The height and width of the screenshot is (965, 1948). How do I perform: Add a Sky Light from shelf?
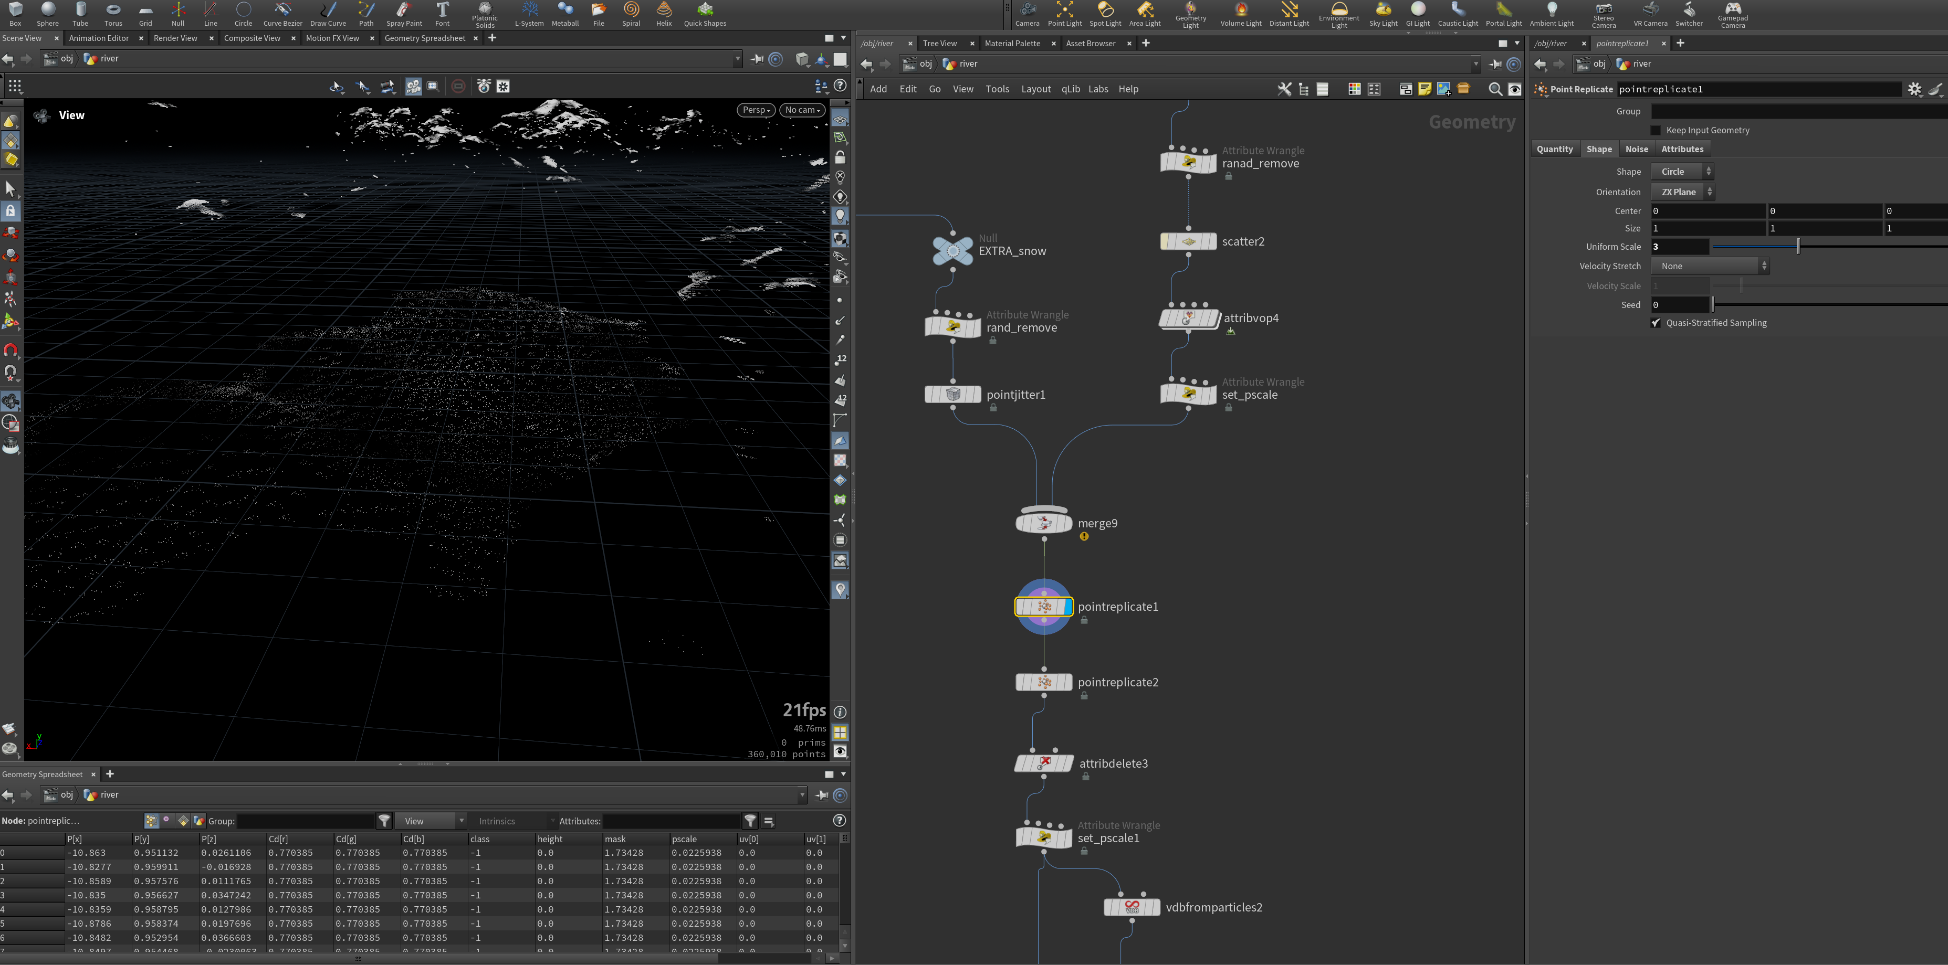[x=1383, y=14]
